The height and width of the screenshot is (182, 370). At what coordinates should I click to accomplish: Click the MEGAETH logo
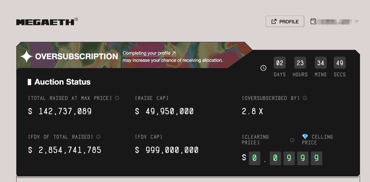(46, 22)
